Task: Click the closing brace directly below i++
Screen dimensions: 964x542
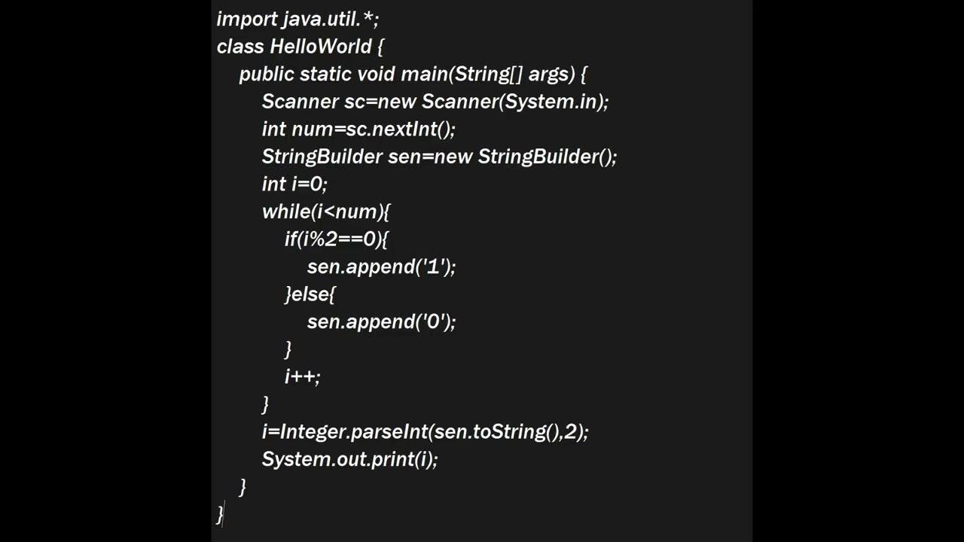Action: 265,404
